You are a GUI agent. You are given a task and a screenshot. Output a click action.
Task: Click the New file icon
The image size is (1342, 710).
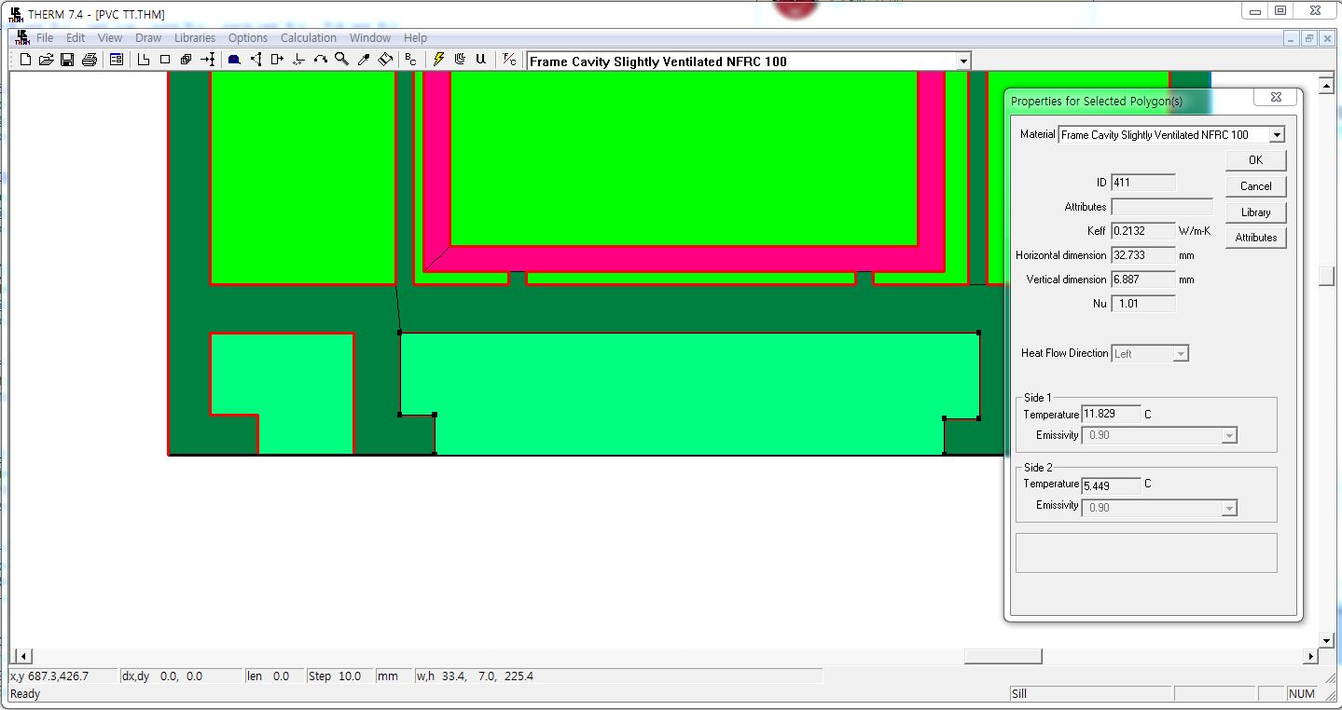[x=25, y=60]
